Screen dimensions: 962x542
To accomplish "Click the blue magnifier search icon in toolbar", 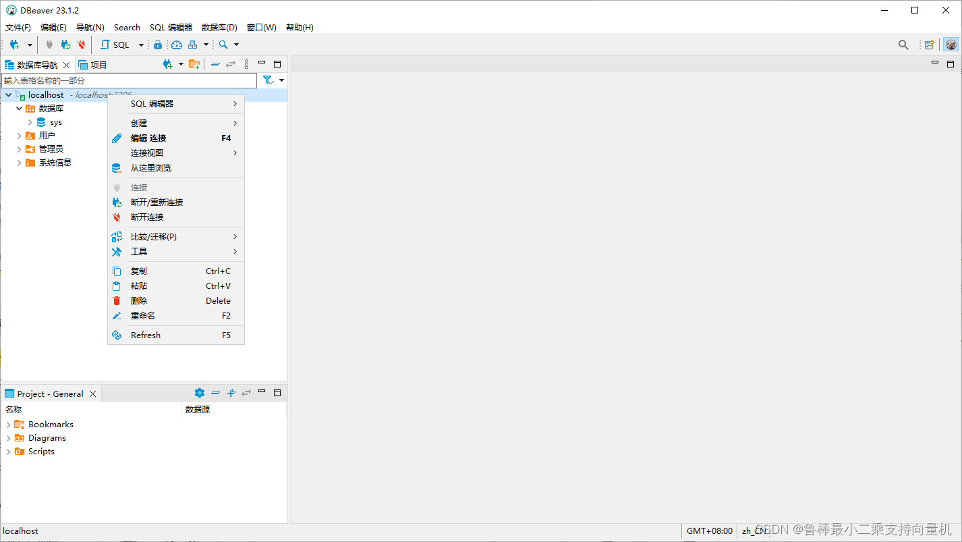I will (x=223, y=45).
